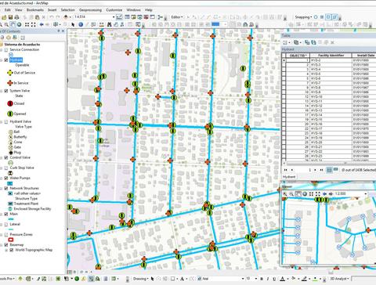
Task: Open the Geoprocessing menu
Action: pos(90,10)
